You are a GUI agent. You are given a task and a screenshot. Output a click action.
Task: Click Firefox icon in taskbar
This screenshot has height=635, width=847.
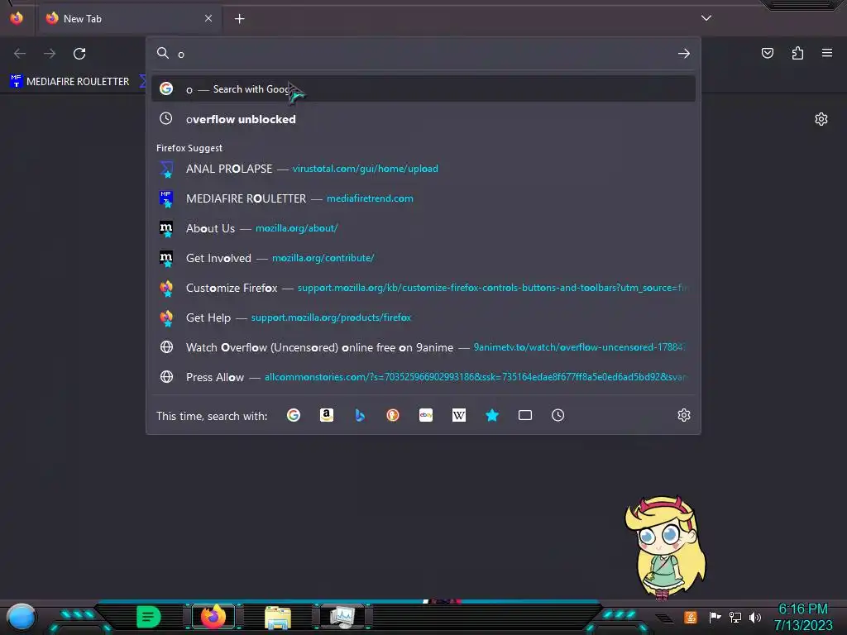coord(213,617)
